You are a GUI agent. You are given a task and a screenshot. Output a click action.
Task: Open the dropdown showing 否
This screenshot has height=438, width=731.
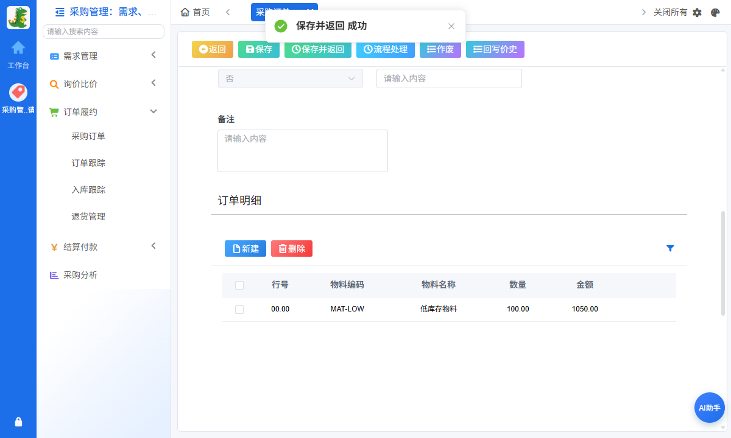291,78
